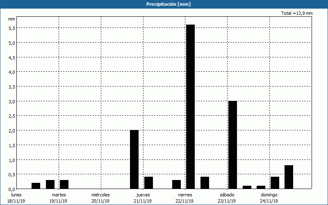The image size is (328, 205).
Task: Select the viernes axis label
Action: (x=185, y=195)
